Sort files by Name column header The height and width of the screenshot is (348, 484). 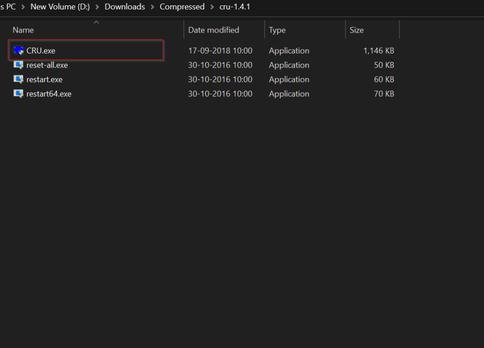[x=23, y=30]
